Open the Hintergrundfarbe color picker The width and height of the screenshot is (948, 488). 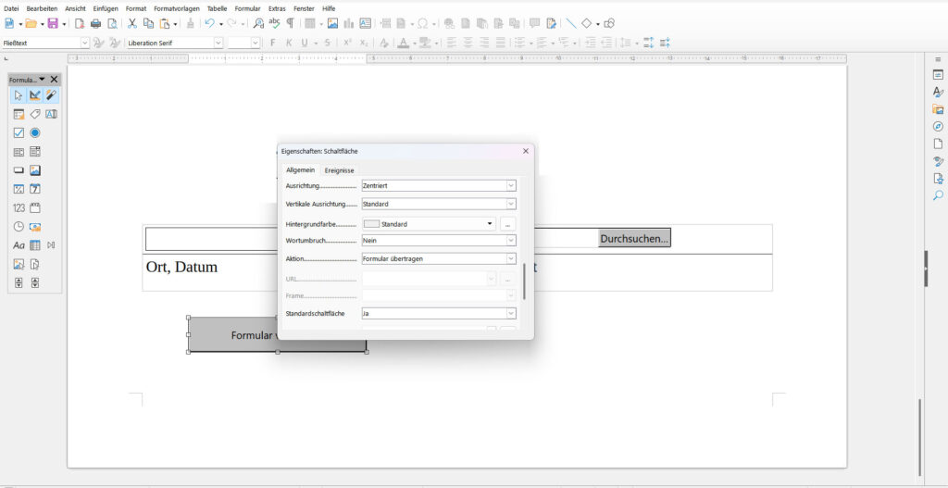point(490,224)
